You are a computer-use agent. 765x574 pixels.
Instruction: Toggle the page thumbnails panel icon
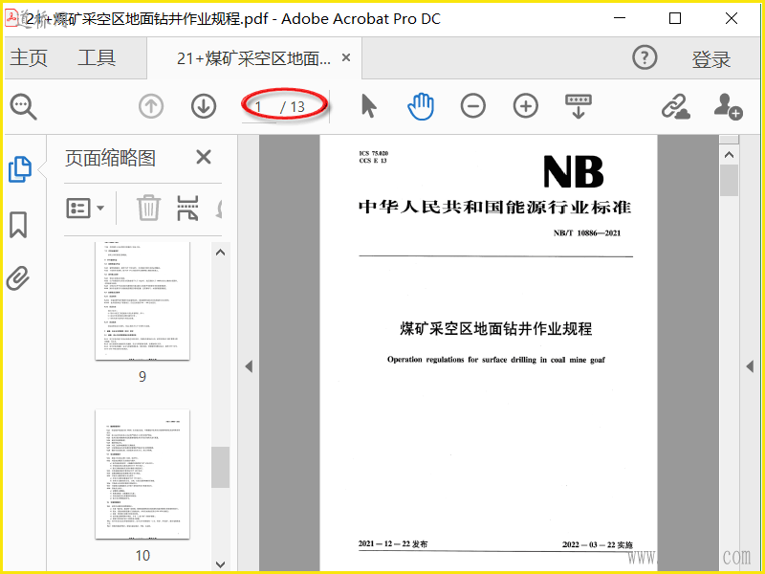[20, 169]
